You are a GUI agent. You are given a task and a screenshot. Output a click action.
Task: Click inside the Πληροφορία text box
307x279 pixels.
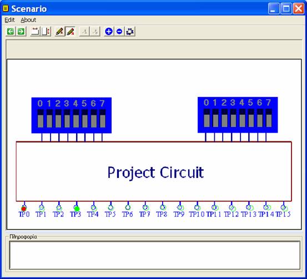coord(155,255)
